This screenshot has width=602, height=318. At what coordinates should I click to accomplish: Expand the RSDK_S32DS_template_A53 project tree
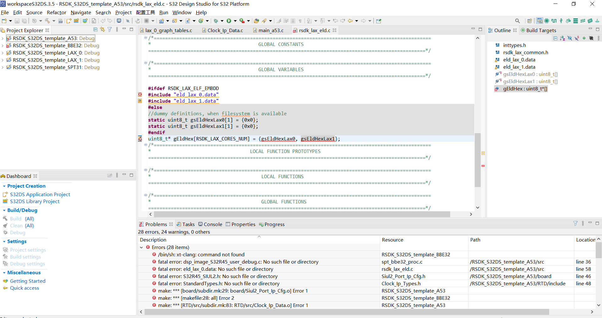coord(3,38)
